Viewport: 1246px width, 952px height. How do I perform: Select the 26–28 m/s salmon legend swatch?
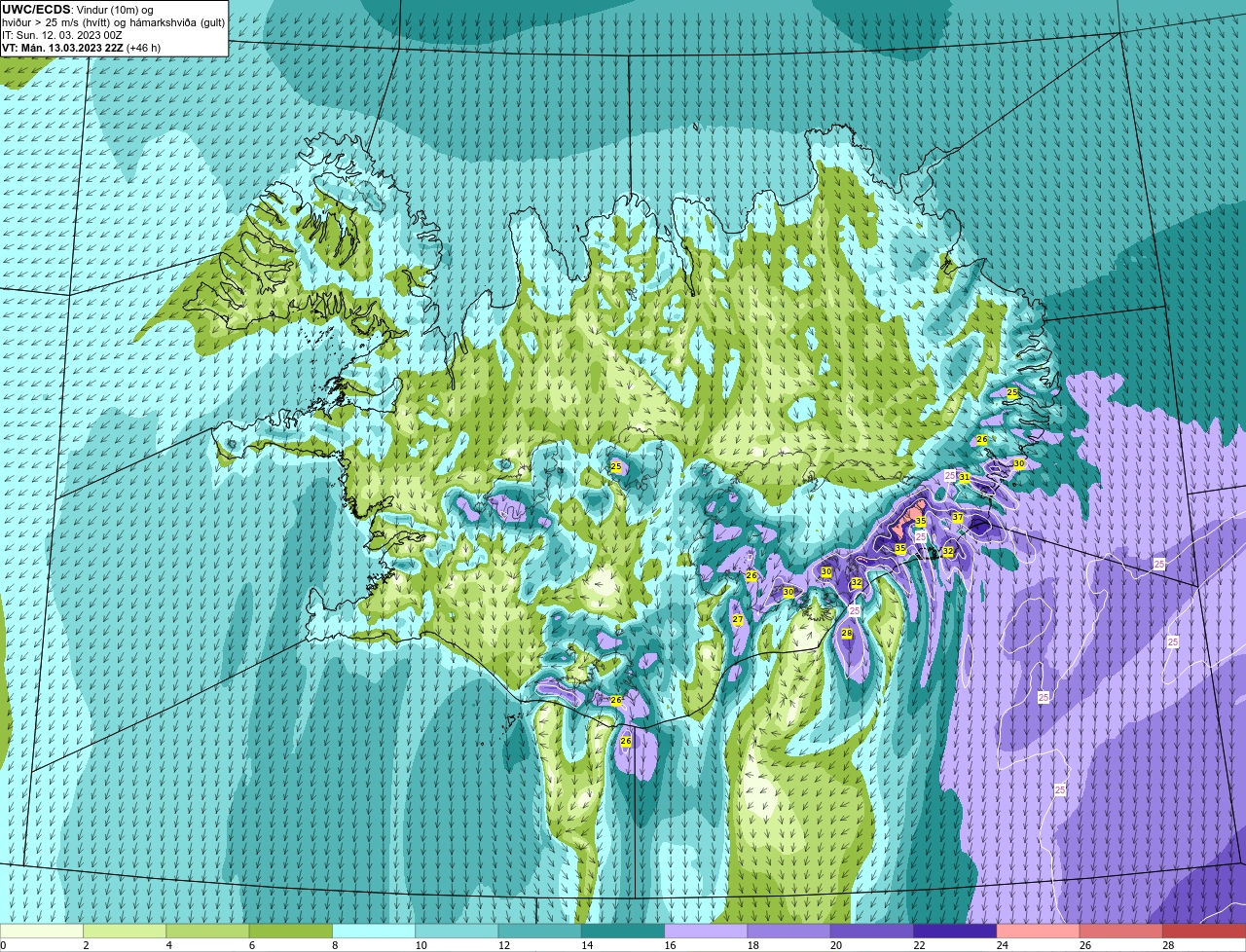(x=1121, y=931)
